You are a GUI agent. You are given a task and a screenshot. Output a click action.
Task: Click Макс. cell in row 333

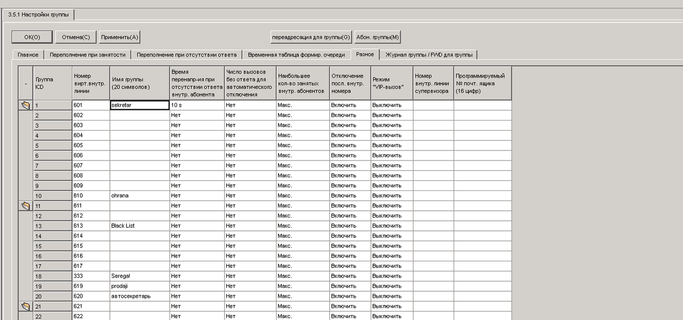303,276
